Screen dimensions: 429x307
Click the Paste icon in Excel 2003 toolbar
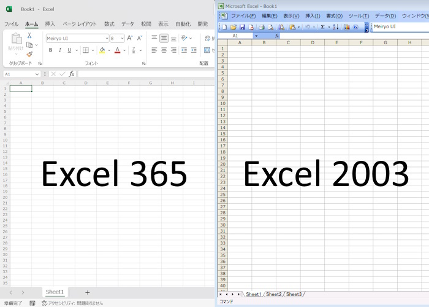(x=292, y=27)
